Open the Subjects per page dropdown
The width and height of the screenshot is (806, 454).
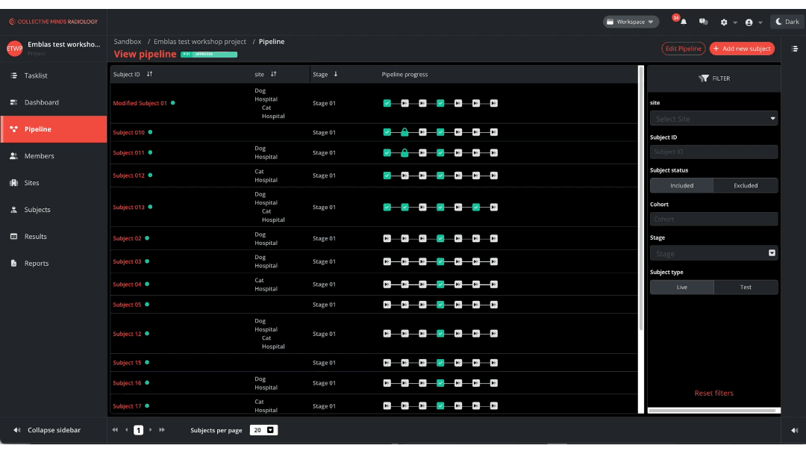[263, 430]
